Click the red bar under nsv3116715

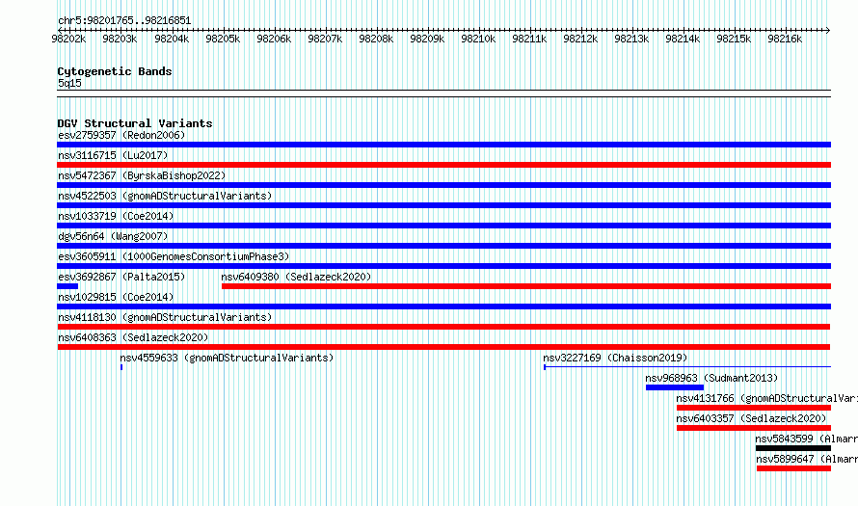click(x=443, y=165)
